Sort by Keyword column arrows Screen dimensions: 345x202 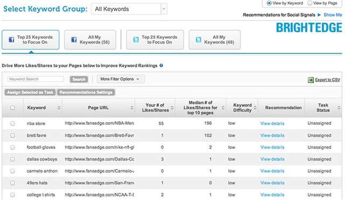click(59, 108)
